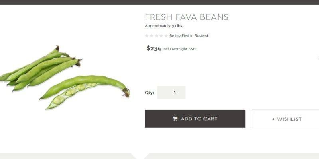The image size is (319, 159).
Task: Open the fava beans product image
Action: 65,78
